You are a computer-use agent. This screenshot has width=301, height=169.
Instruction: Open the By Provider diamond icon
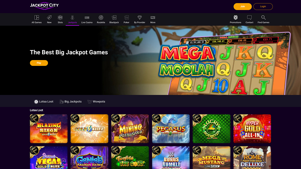(140, 18)
